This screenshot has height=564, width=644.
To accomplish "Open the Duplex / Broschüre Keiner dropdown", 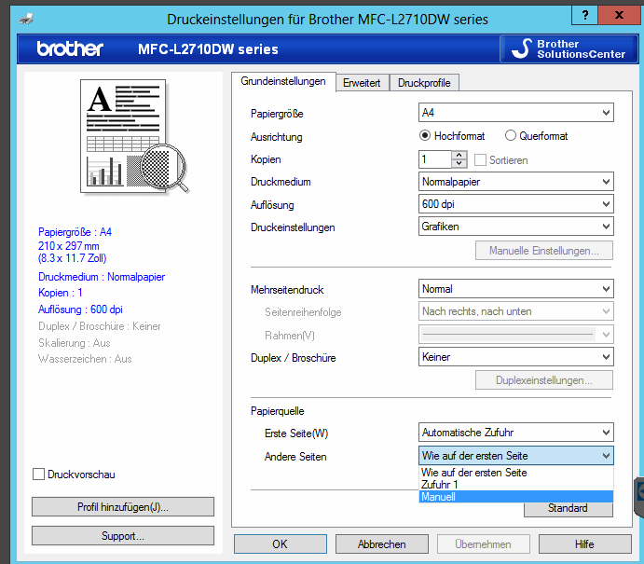I will pyautogui.click(x=516, y=357).
